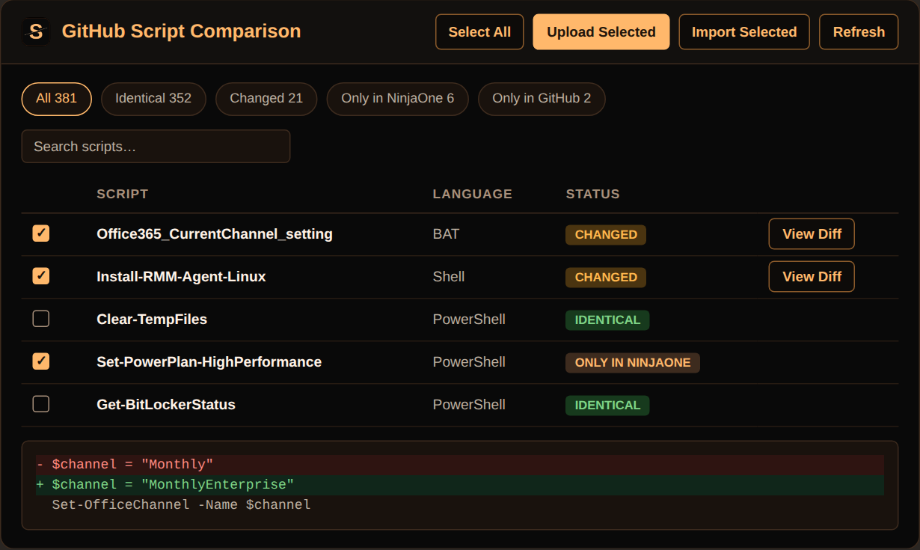Check the Get-BitLockerStatus checkbox
Viewport: 920px width, 550px height.
41,404
